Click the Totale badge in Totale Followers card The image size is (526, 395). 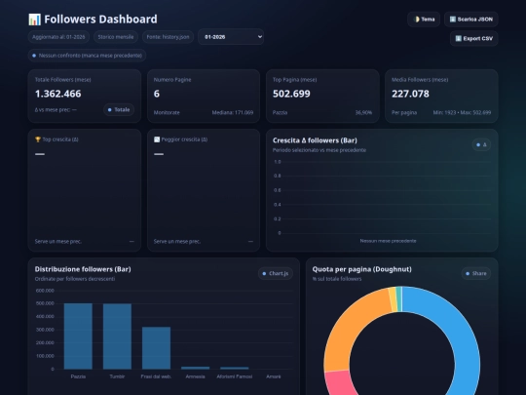[x=119, y=110]
